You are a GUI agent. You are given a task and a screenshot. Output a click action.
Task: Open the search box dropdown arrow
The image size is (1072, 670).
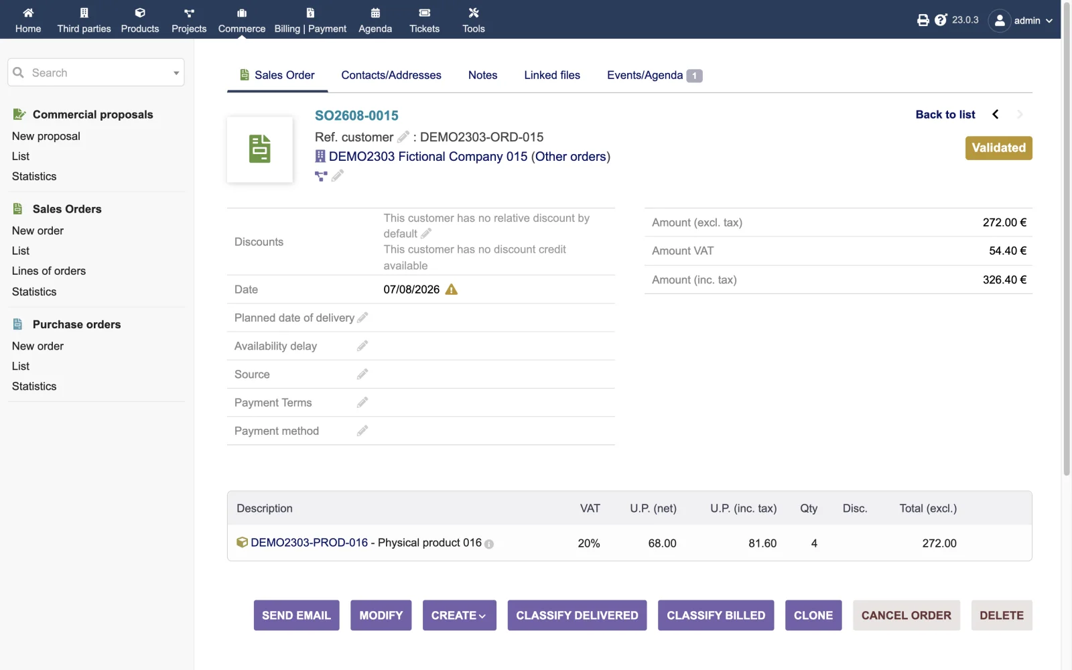[x=176, y=73]
